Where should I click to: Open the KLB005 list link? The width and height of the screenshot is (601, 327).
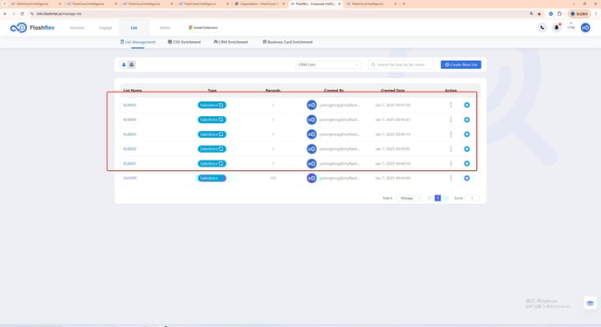point(129,105)
